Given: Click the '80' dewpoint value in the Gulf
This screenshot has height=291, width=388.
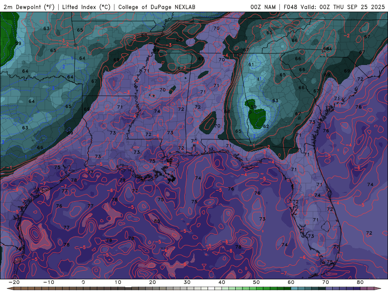Looking at the screenshot, I should click(157, 221).
